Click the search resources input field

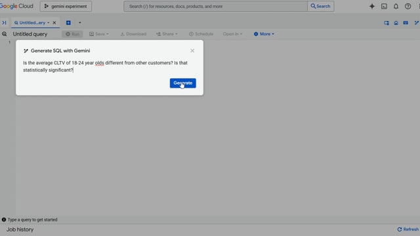click(216, 6)
